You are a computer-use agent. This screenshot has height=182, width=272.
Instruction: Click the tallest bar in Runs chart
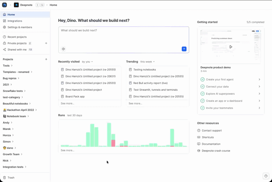pyautogui.click(x=109, y=135)
